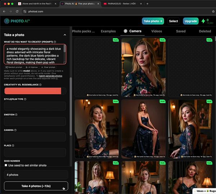216x194 pixels.
Task: Bookmark the page with the star icon
Action: click(213, 12)
